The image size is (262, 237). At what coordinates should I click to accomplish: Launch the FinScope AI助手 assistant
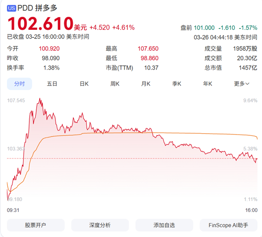click(x=228, y=225)
